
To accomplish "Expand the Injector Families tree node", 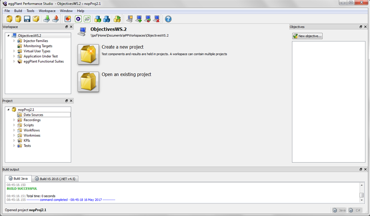I will [14, 41].
